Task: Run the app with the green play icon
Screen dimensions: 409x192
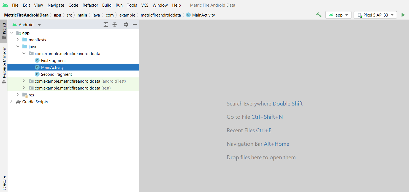Action: pyautogui.click(x=403, y=15)
